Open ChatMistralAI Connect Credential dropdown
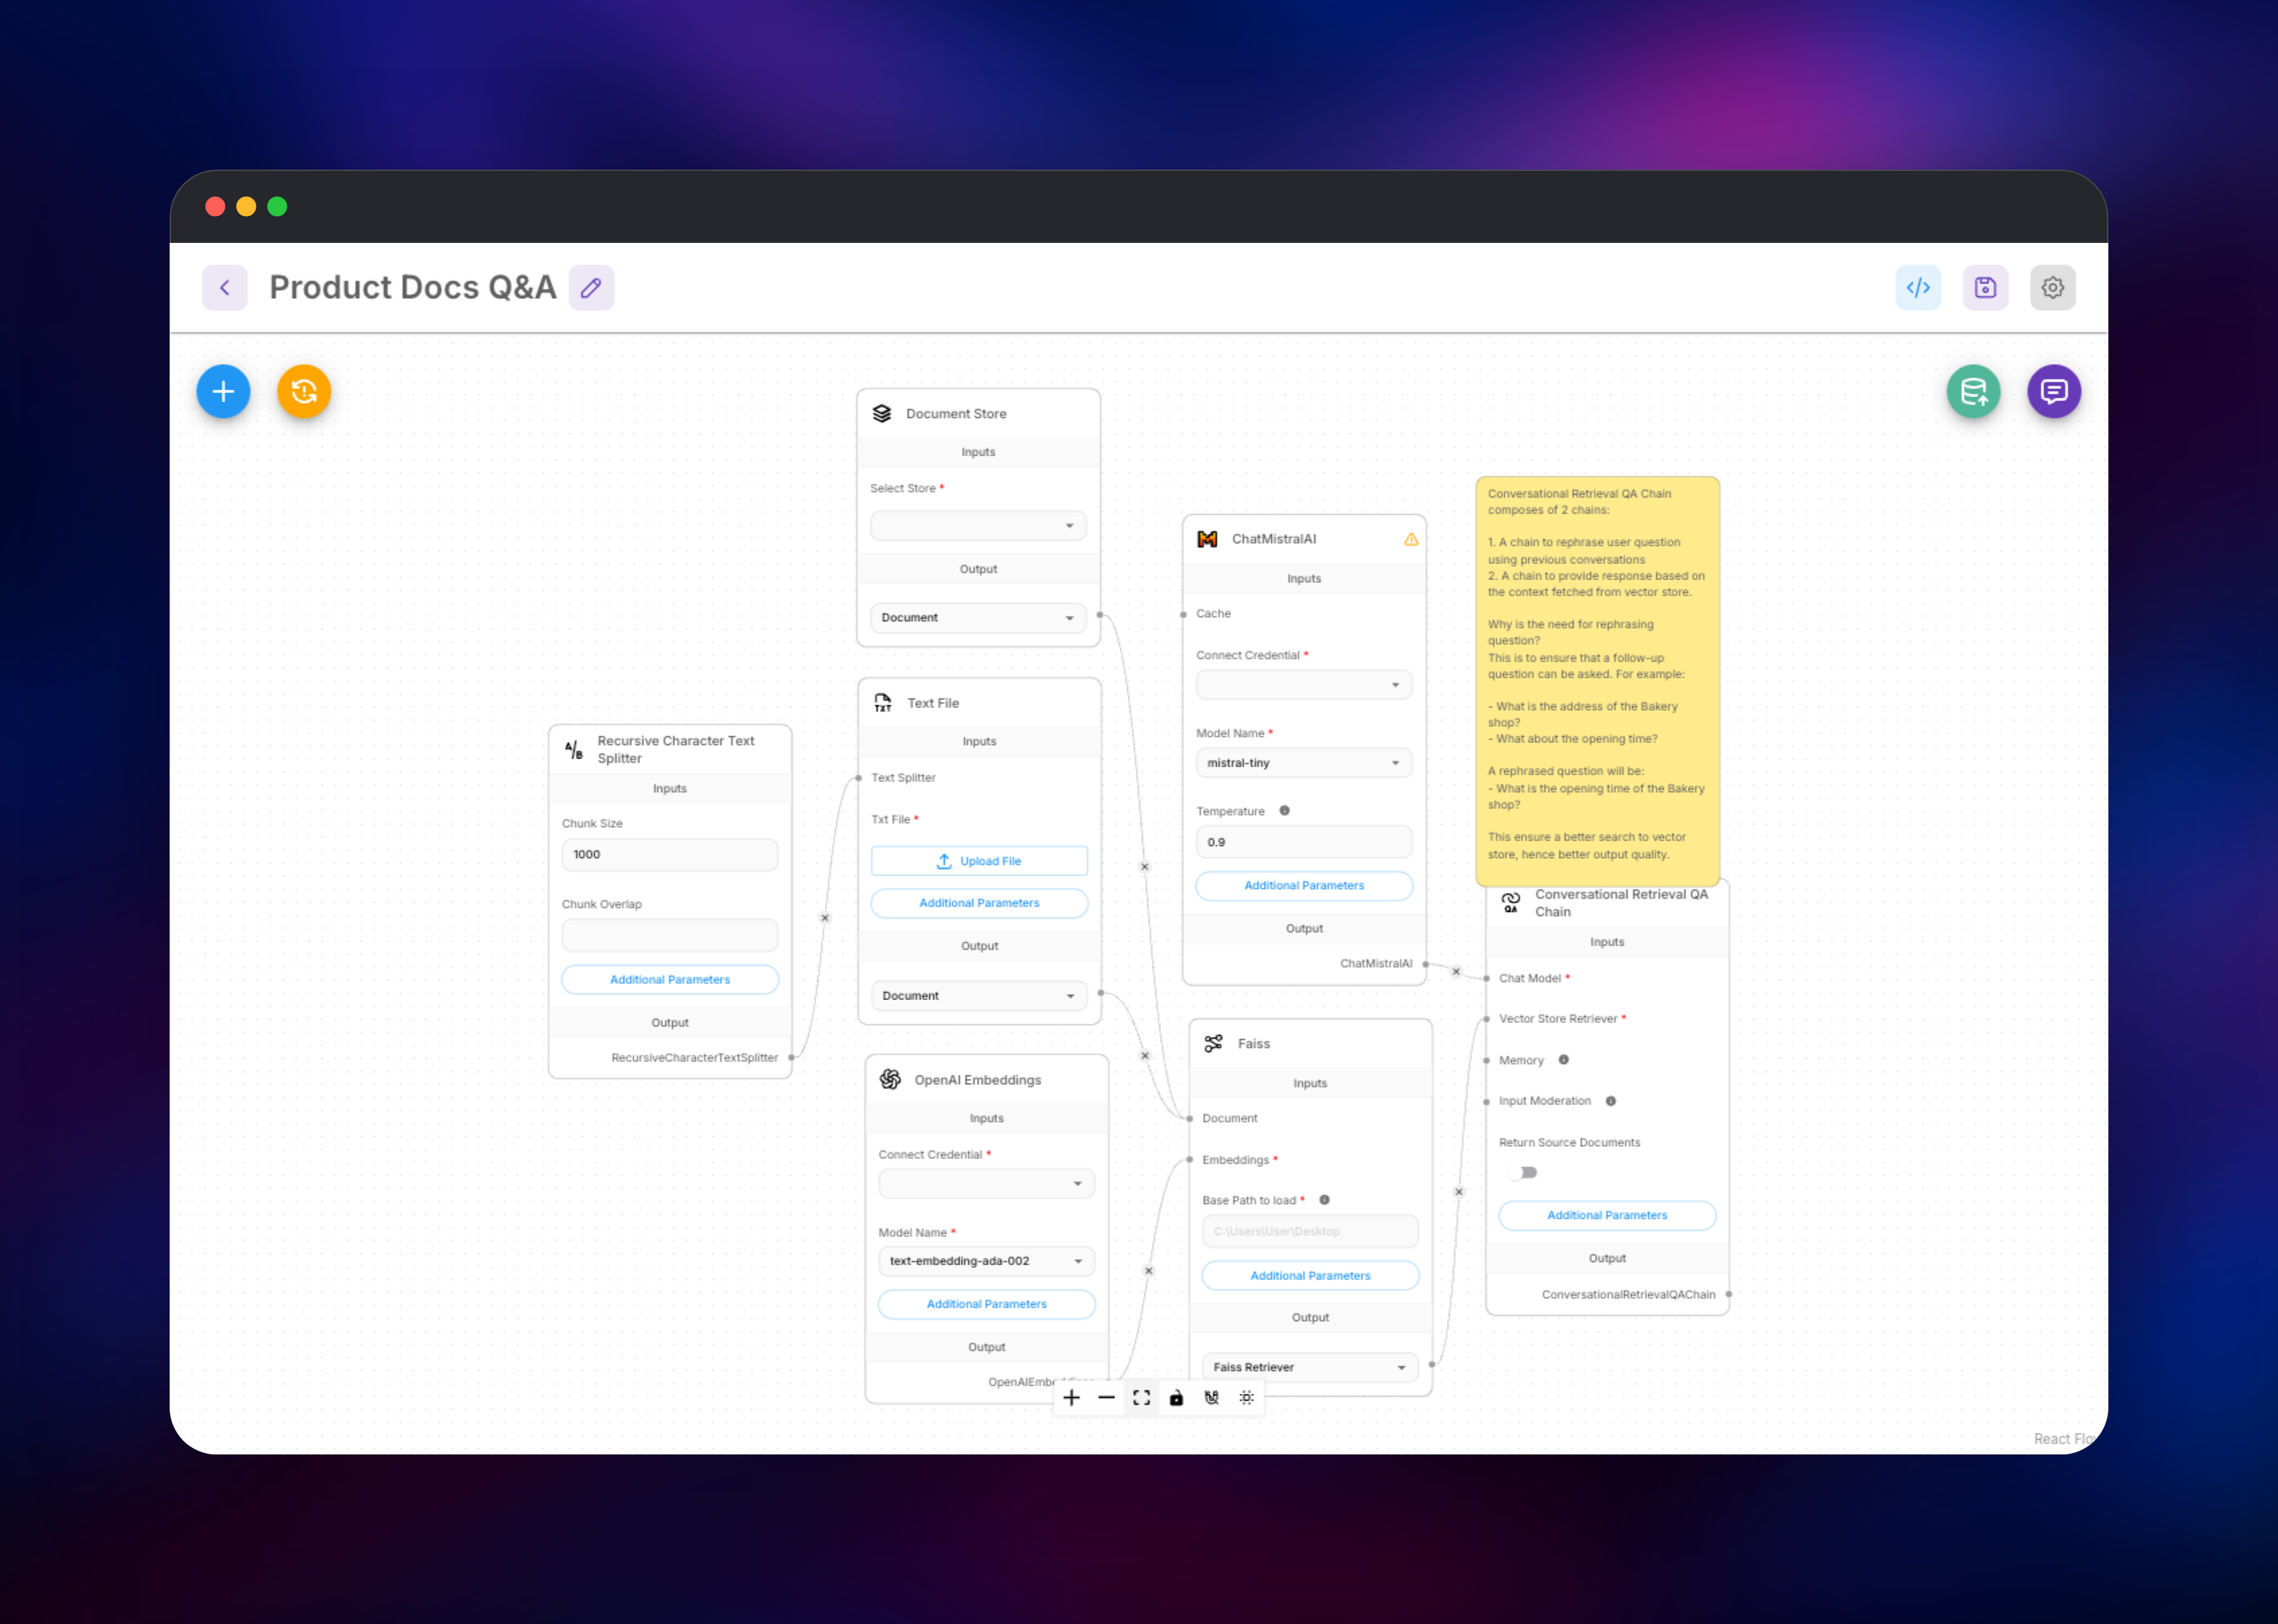Screen dimensions: 2278x1624 point(1304,685)
